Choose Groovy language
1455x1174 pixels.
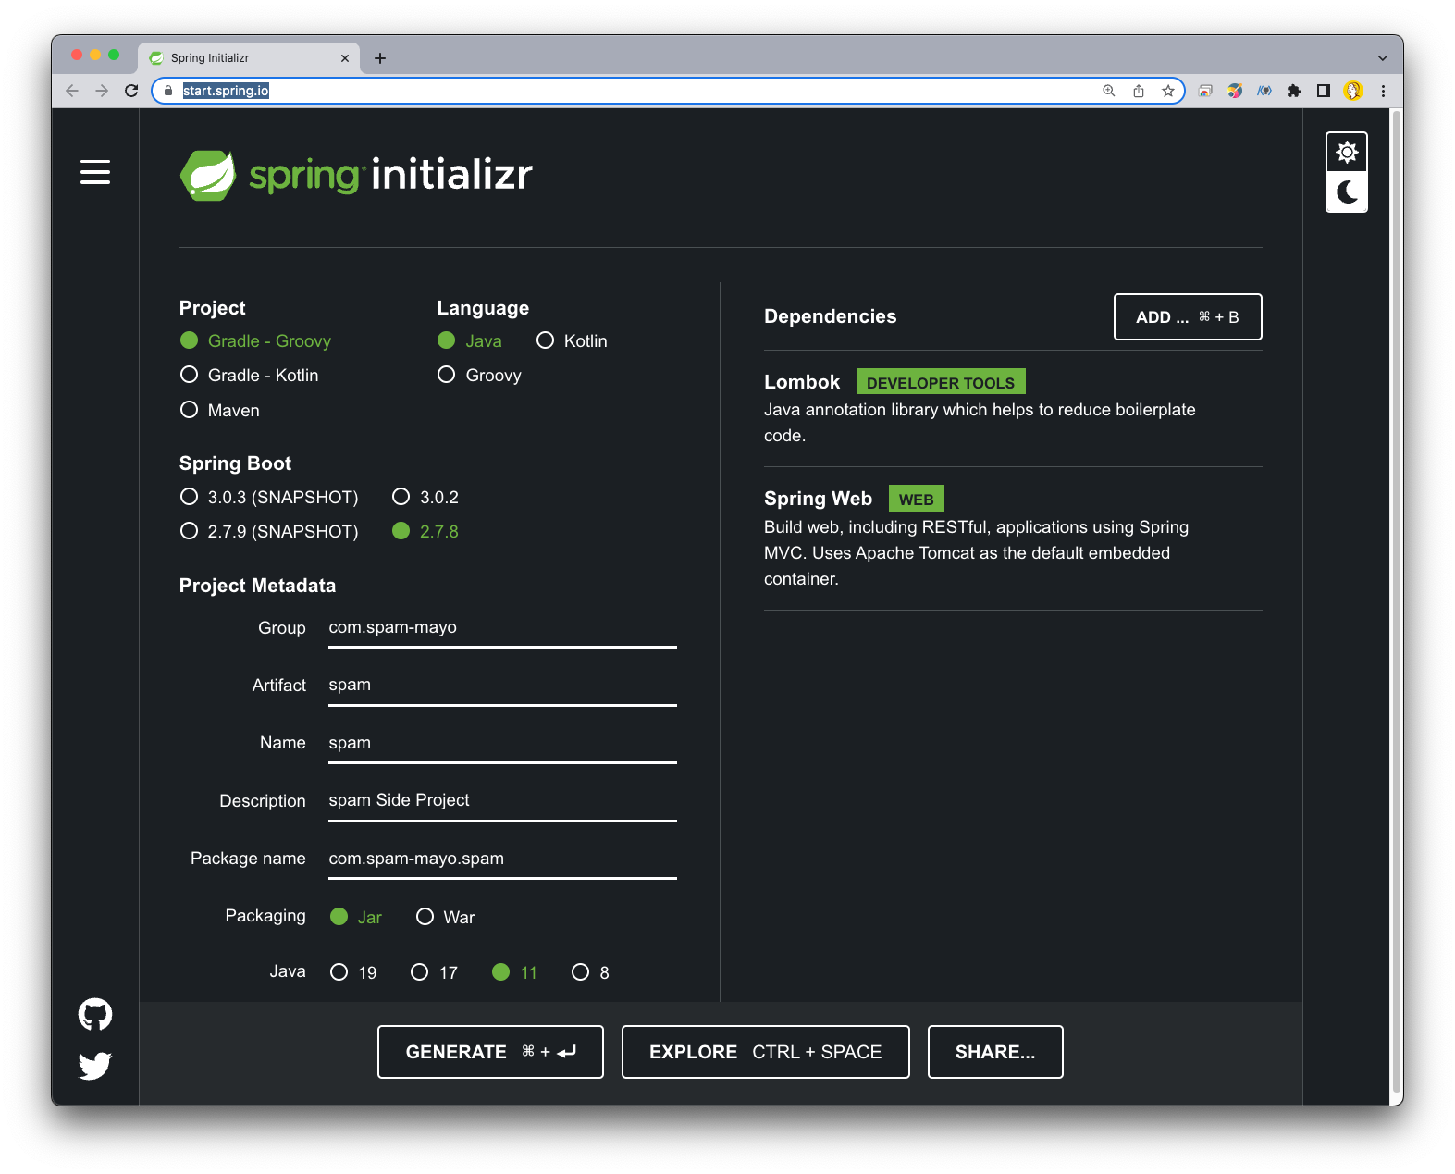pos(479,375)
